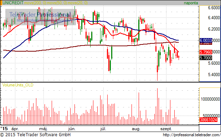This screenshot has height=138, width=221.
Task: Click the 6.6000 price axis label
Action: (214, 8)
